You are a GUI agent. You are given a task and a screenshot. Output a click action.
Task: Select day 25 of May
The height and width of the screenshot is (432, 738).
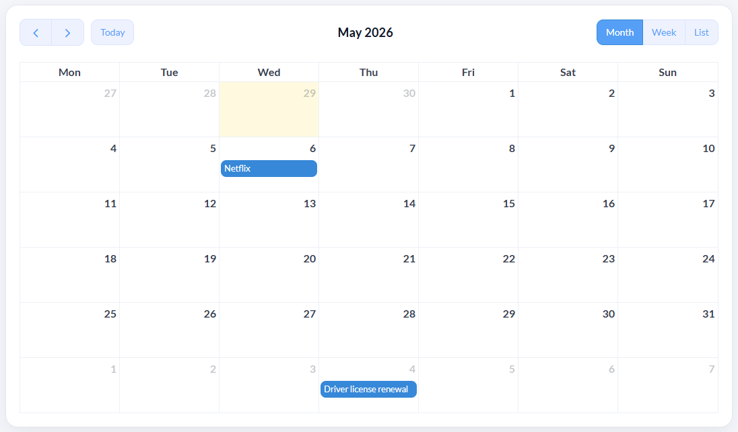(69, 330)
